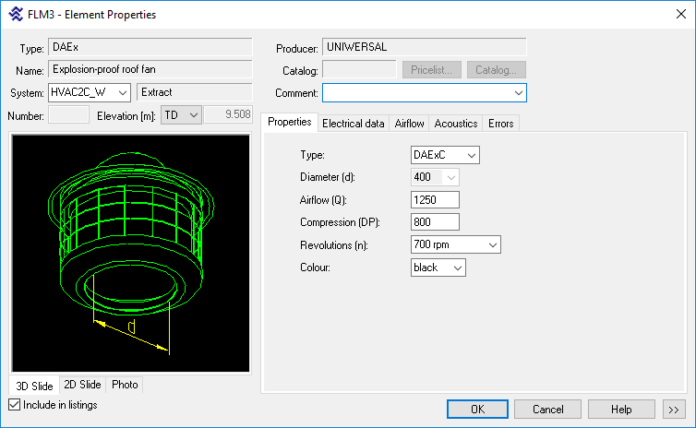The height and width of the screenshot is (428, 696).
Task: Switch to the 2D Slide view
Action: (x=82, y=385)
